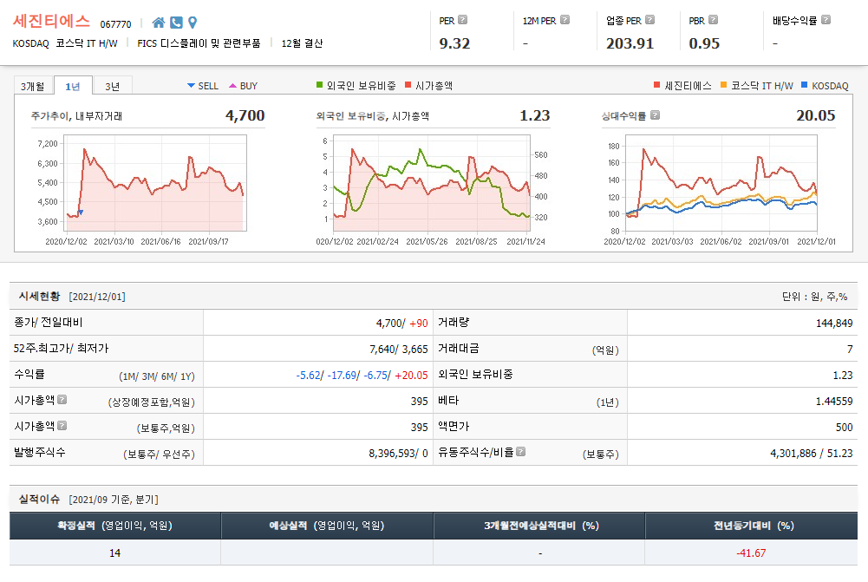Click the 세진티에스 company name title
Viewport: 868px width, 582px height.
pos(51,21)
